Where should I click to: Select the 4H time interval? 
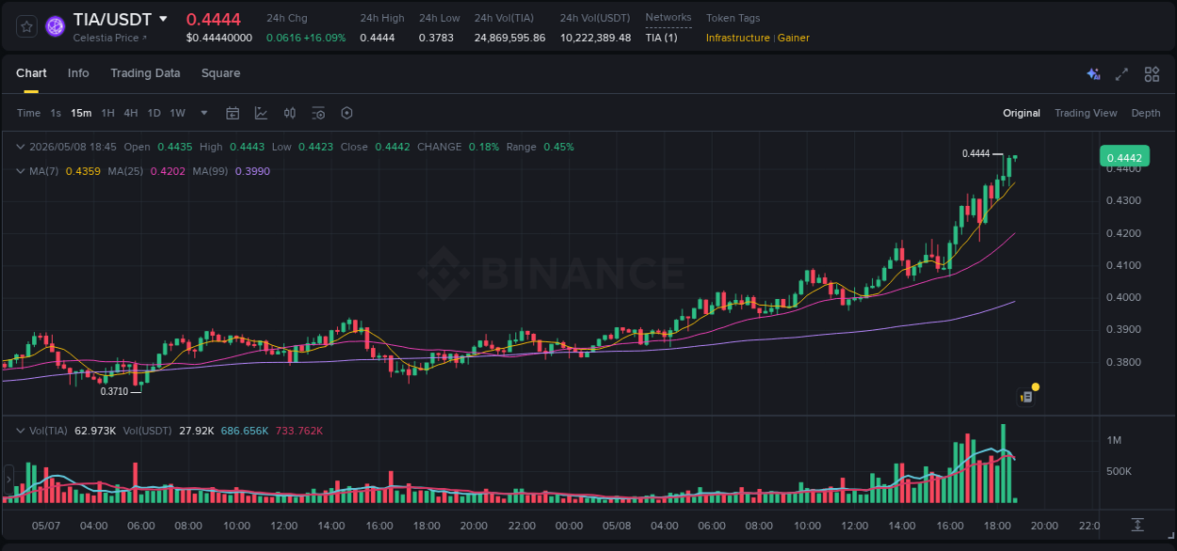click(130, 113)
